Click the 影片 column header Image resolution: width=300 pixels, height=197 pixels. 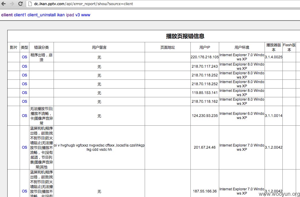14,47
